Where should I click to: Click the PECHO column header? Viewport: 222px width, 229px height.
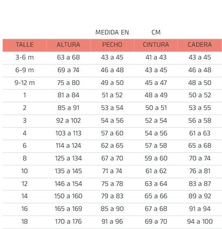[112, 45]
